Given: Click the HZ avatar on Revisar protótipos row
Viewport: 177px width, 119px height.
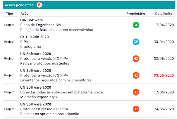Looking at the screenshot, I should tap(136, 59).
